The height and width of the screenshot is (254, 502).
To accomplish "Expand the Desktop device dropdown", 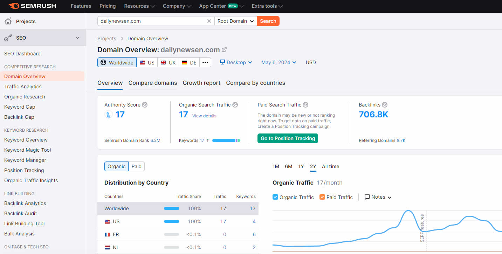I will pyautogui.click(x=236, y=62).
